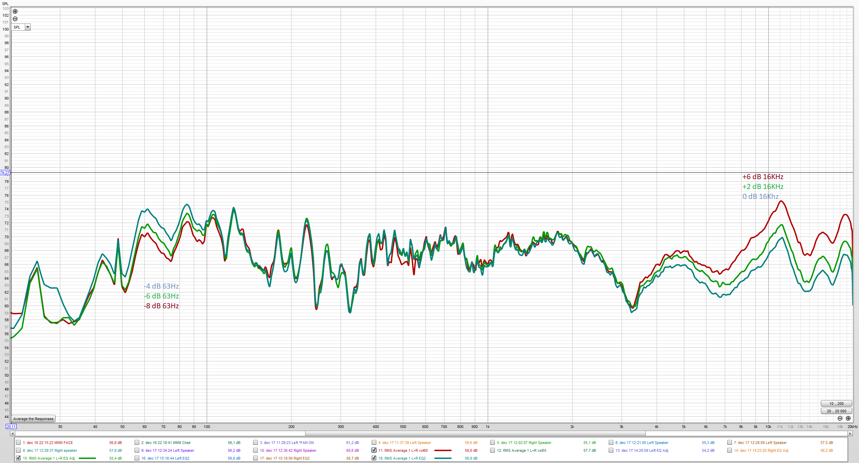Enable trace 10: dec 17 12:36:42 Right Speaker
The width and height of the screenshot is (859, 463).
point(255,450)
